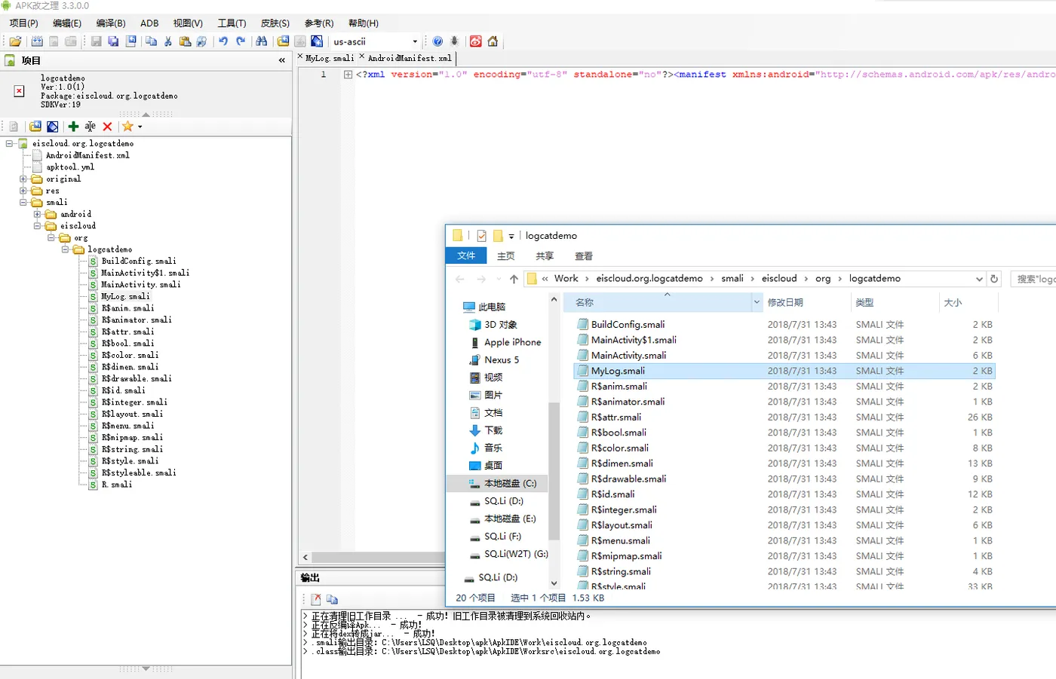Expand the XML fold marker on line 1
The image size is (1056, 679).
[x=348, y=75]
